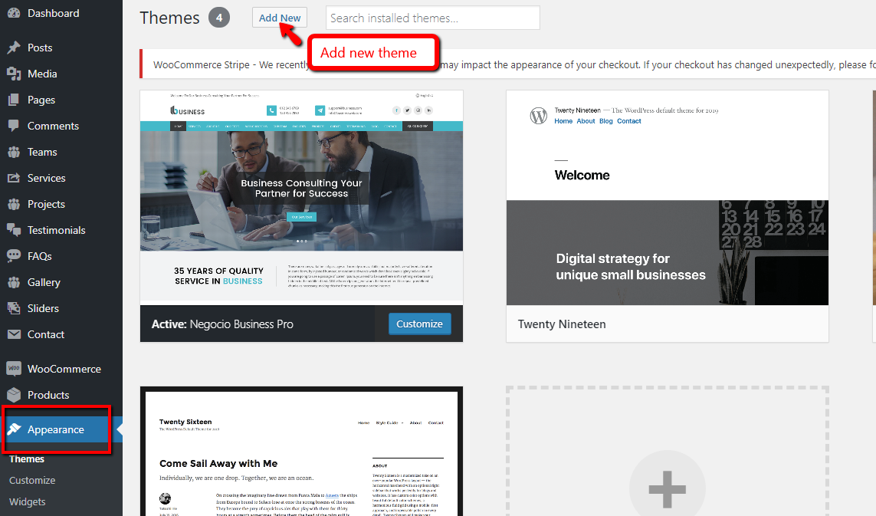Click the Comments bubble icon

coord(14,126)
